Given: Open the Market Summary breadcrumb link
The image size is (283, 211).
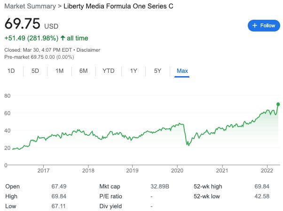Looking at the screenshot, I should click(x=30, y=6).
